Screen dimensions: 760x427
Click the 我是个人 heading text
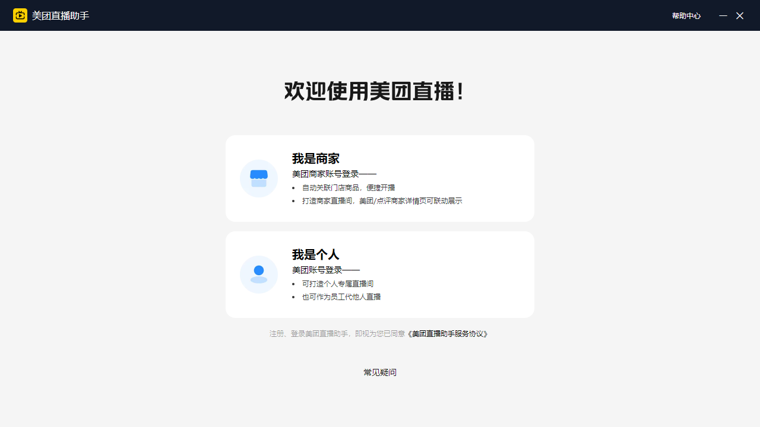(316, 255)
